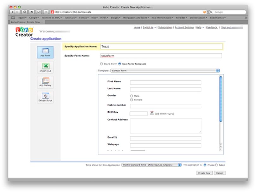The image size is (256, 192).
Task: Open the Template Contact Form dropdown
Action: (165, 71)
